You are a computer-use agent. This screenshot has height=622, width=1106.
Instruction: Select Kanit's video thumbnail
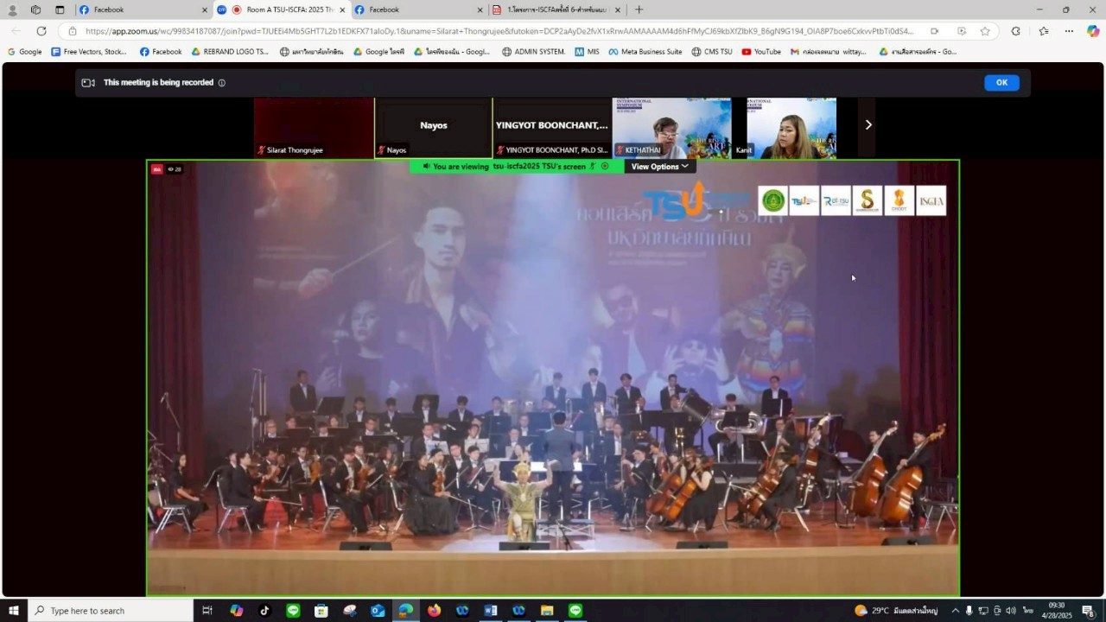[x=791, y=128]
